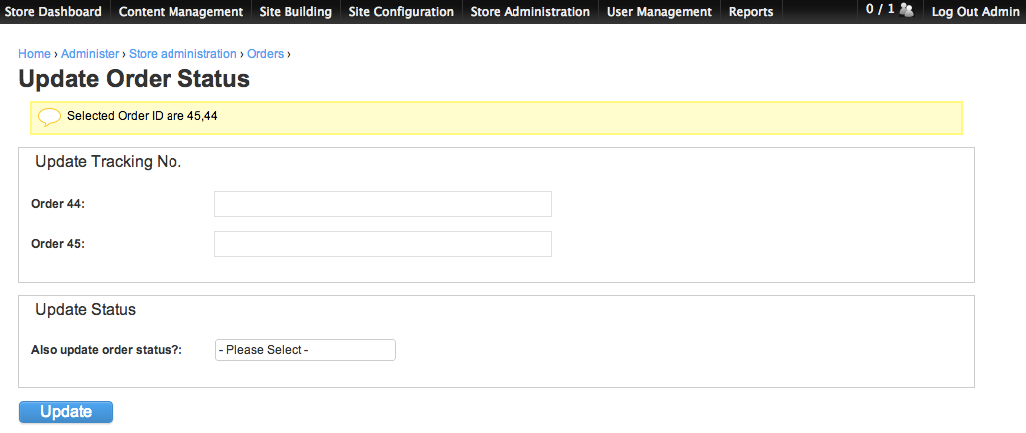
Task: Open the Reports menu
Action: tap(751, 12)
